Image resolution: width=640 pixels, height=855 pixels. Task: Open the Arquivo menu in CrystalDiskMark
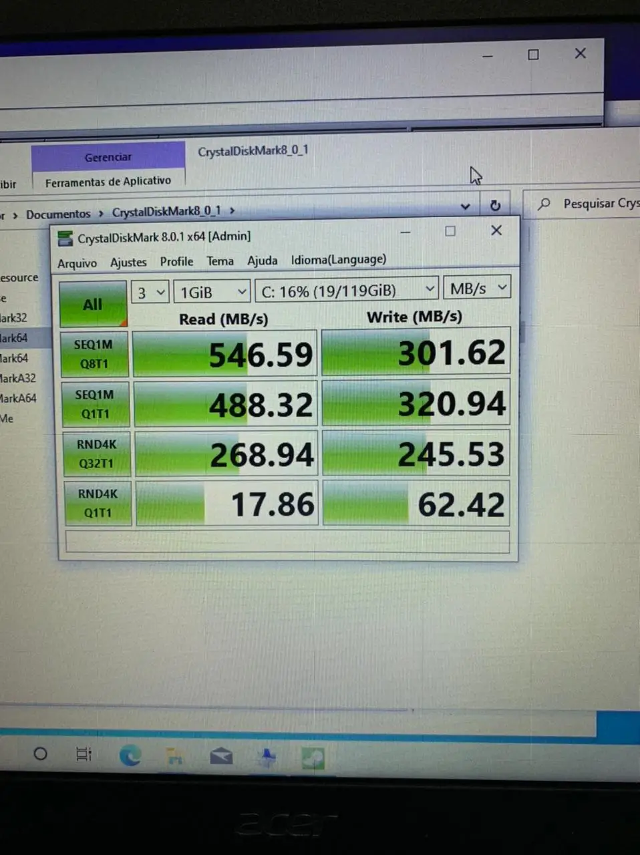click(77, 263)
